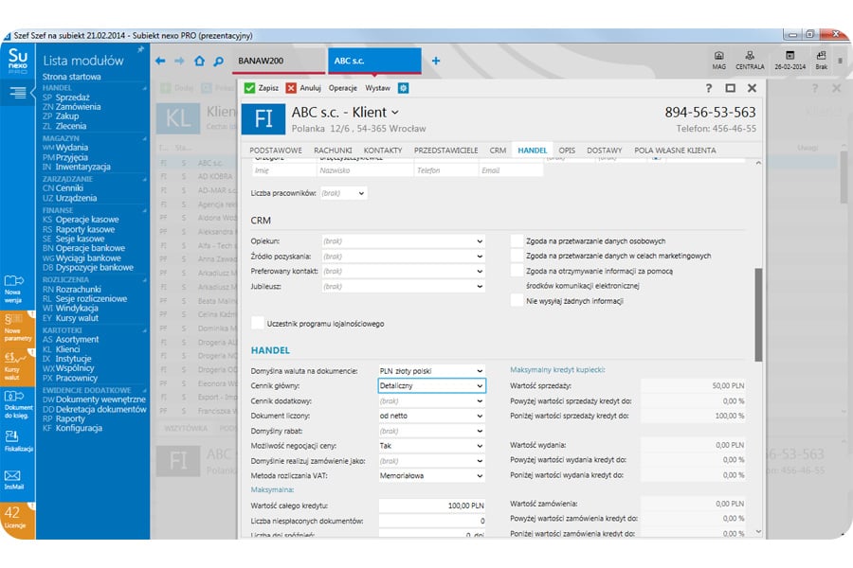Viewport: 853px width, 568px height.
Task: Switch to the RACHUNKI tab
Action: (x=334, y=151)
